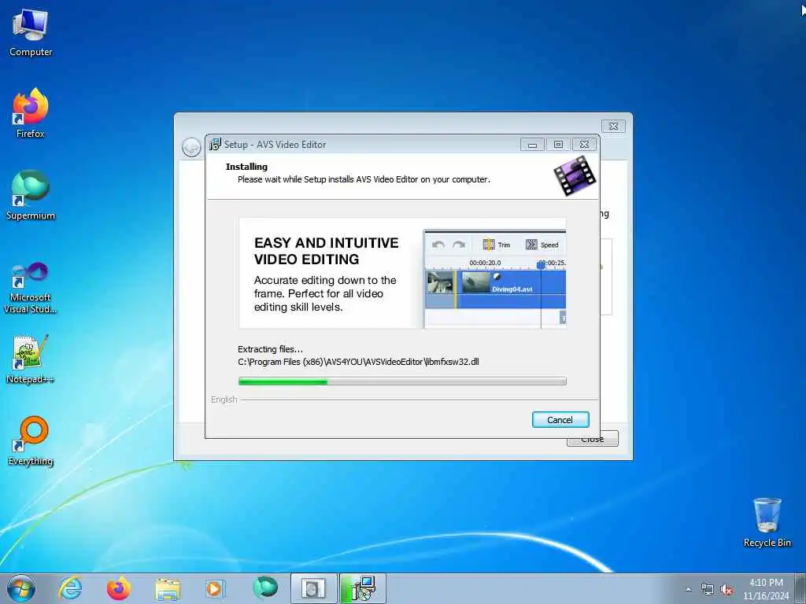Click the Show desktop strip
Viewport: 806px width, 604px height.
(x=800, y=588)
